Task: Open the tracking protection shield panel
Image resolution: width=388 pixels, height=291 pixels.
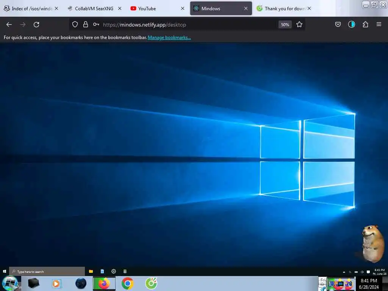Action: (75, 24)
